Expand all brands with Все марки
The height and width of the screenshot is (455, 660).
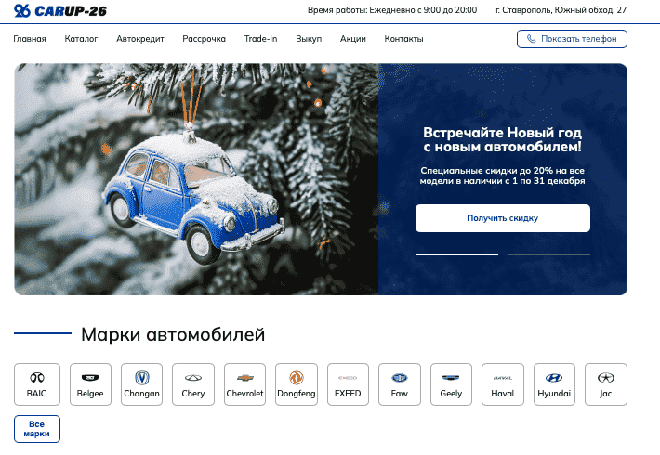pos(37,428)
